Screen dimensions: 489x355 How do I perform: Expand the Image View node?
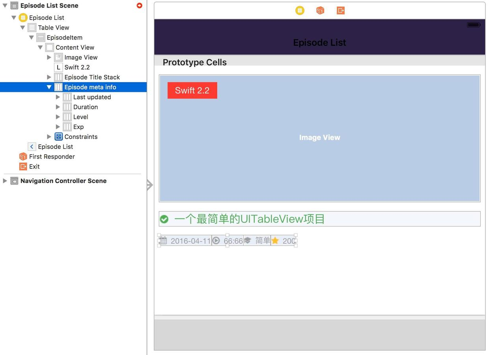[x=49, y=57]
